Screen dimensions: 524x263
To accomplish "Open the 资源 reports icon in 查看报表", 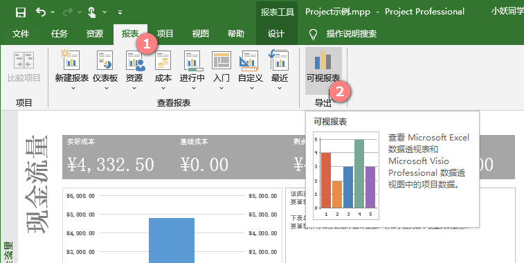I will [136, 60].
